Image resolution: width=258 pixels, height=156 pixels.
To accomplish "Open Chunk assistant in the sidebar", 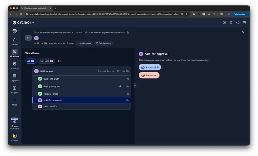I will pyautogui.click(x=14, y=138).
